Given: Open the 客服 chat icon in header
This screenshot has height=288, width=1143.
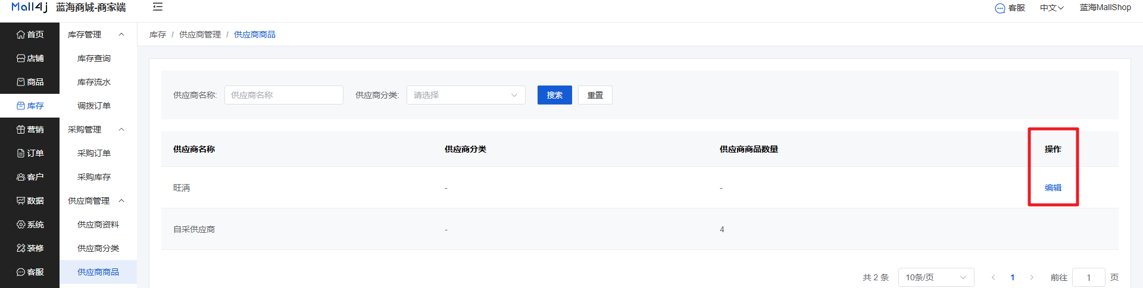Looking at the screenshot, I should tap(1010, 8).
